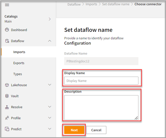Collapse the Dataflow section chevron

pos(50,41)
